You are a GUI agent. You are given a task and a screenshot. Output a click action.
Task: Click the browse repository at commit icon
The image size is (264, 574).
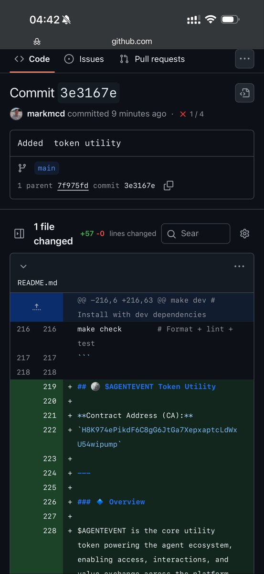coord(244,93)
